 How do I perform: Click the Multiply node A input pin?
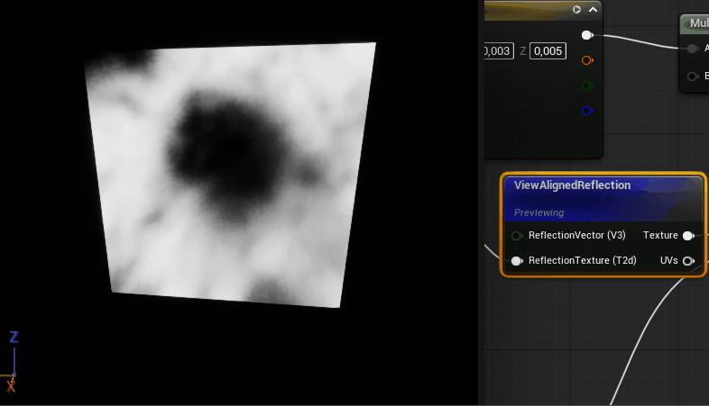pos(692,49)
